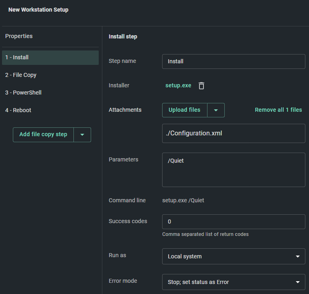The image size is (309, 294).
Task: Focus the Step name input field
Action: click(x=234, y=61)
